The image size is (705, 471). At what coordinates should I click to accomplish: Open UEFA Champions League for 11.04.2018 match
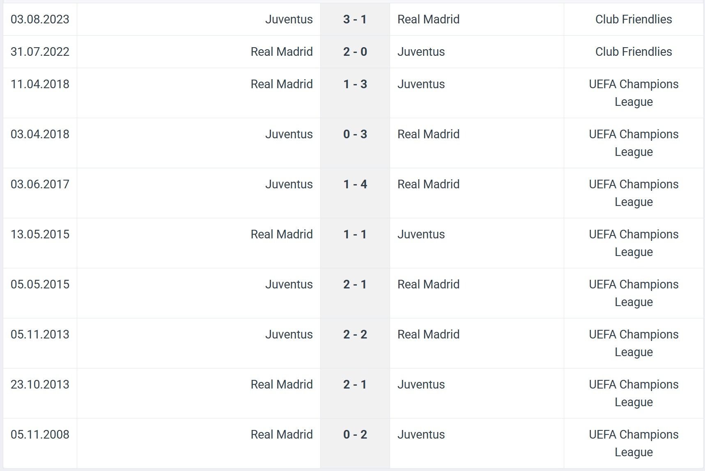coord(633,93)
